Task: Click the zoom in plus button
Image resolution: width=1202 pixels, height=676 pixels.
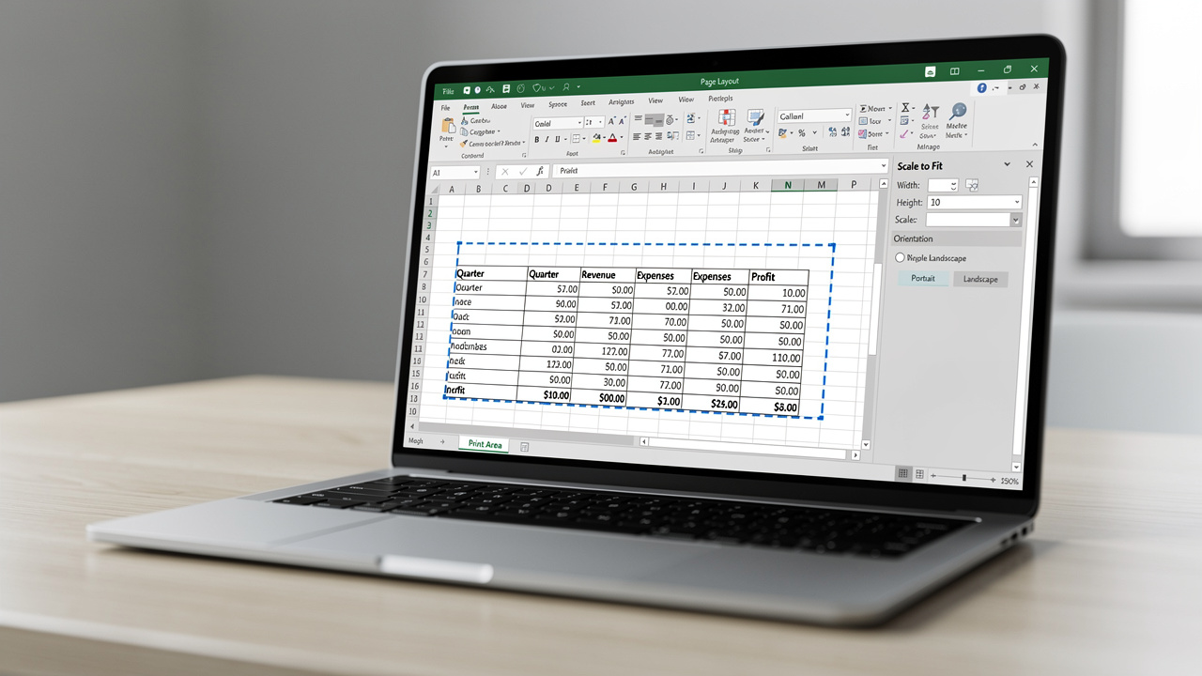Action: coord(993,480)
